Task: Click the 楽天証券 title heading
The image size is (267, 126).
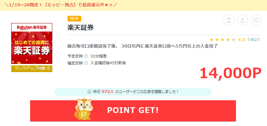Action: pyautogui.click(x=81, y=28)
